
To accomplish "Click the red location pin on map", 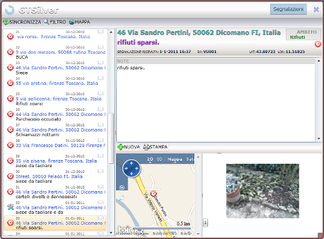I will click(x=154, y=194).
